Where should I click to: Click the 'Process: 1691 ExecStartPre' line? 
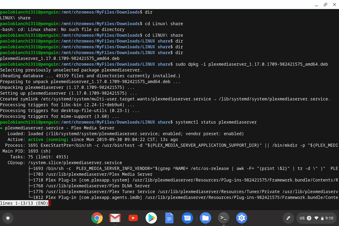click(x=171, y=145)
